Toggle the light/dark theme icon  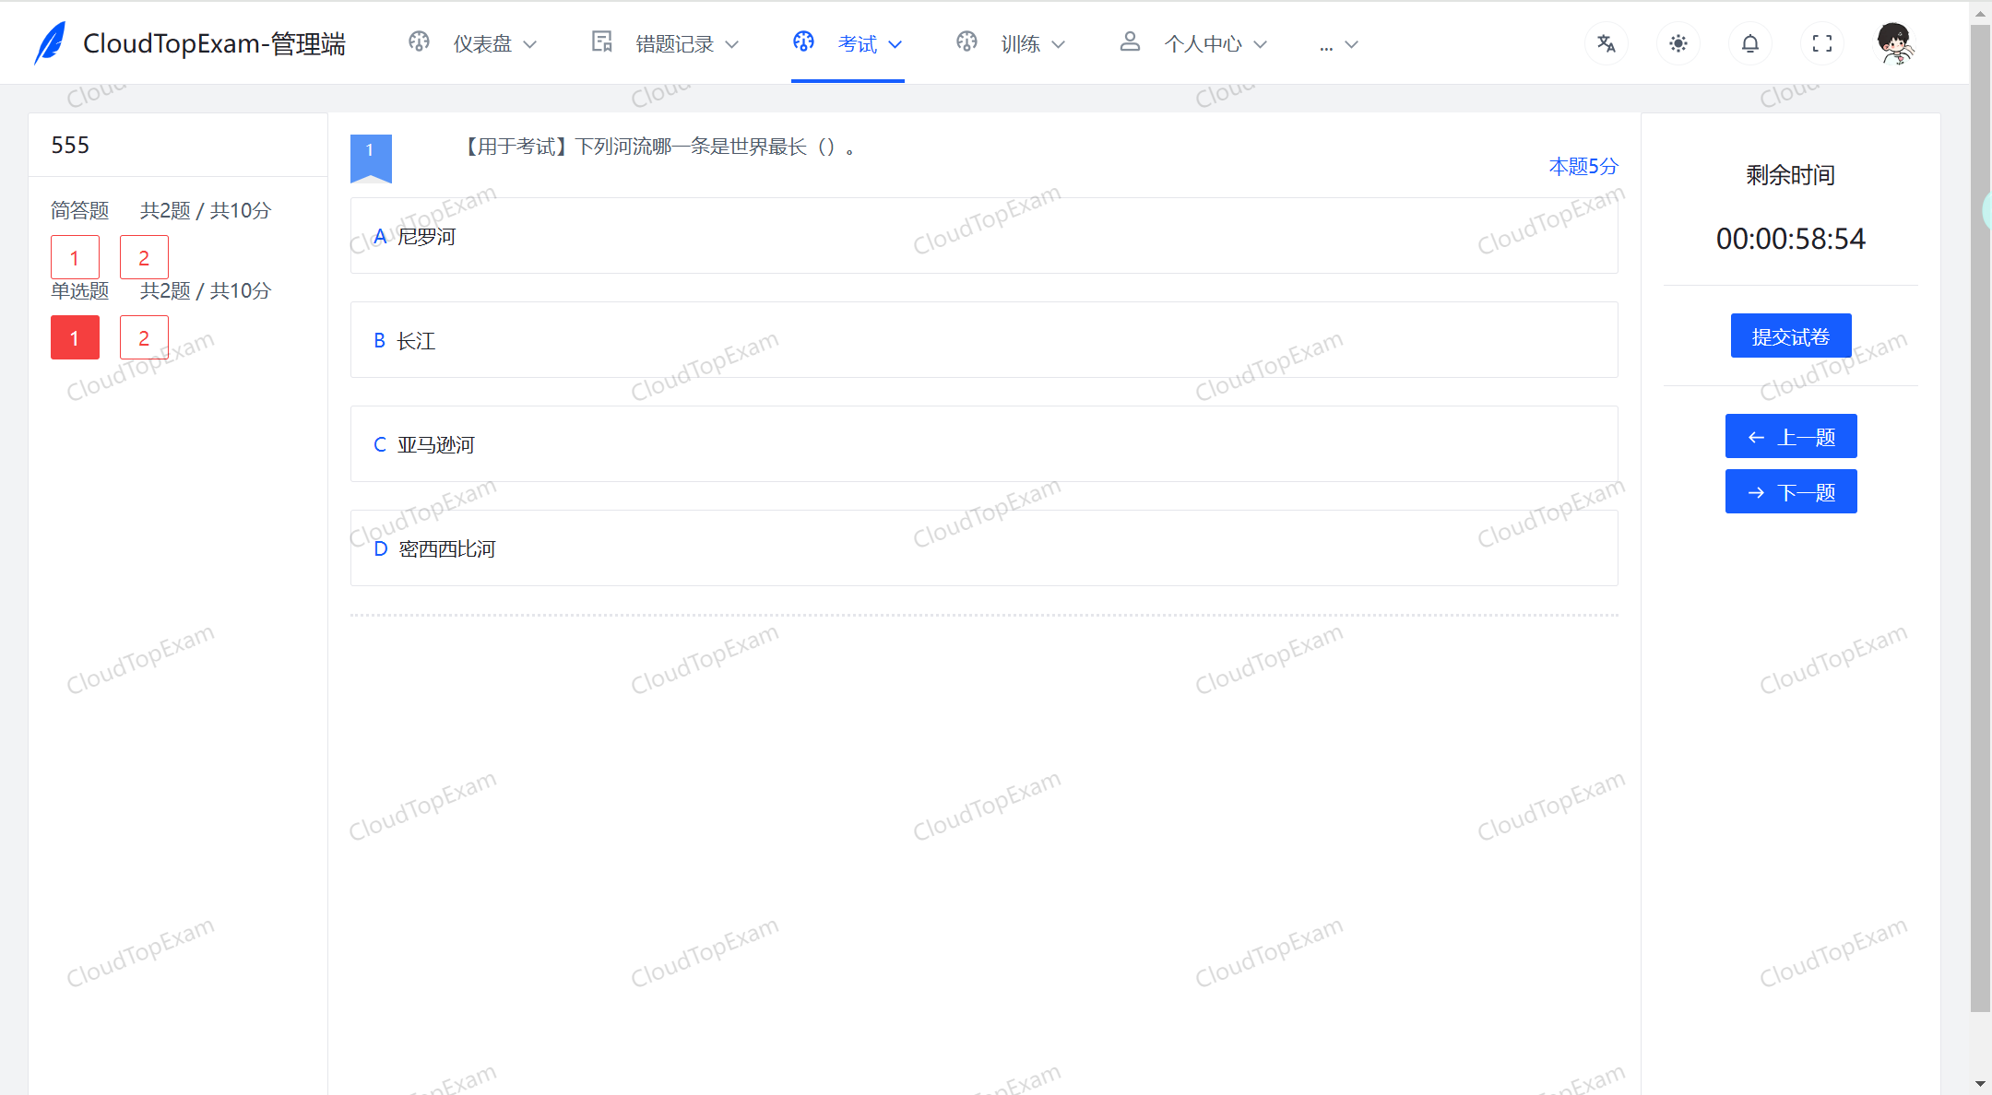[x=1678, y=43]
